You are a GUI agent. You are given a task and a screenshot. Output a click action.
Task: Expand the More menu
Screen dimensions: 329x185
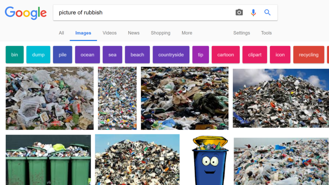click(x=187, y=33)
